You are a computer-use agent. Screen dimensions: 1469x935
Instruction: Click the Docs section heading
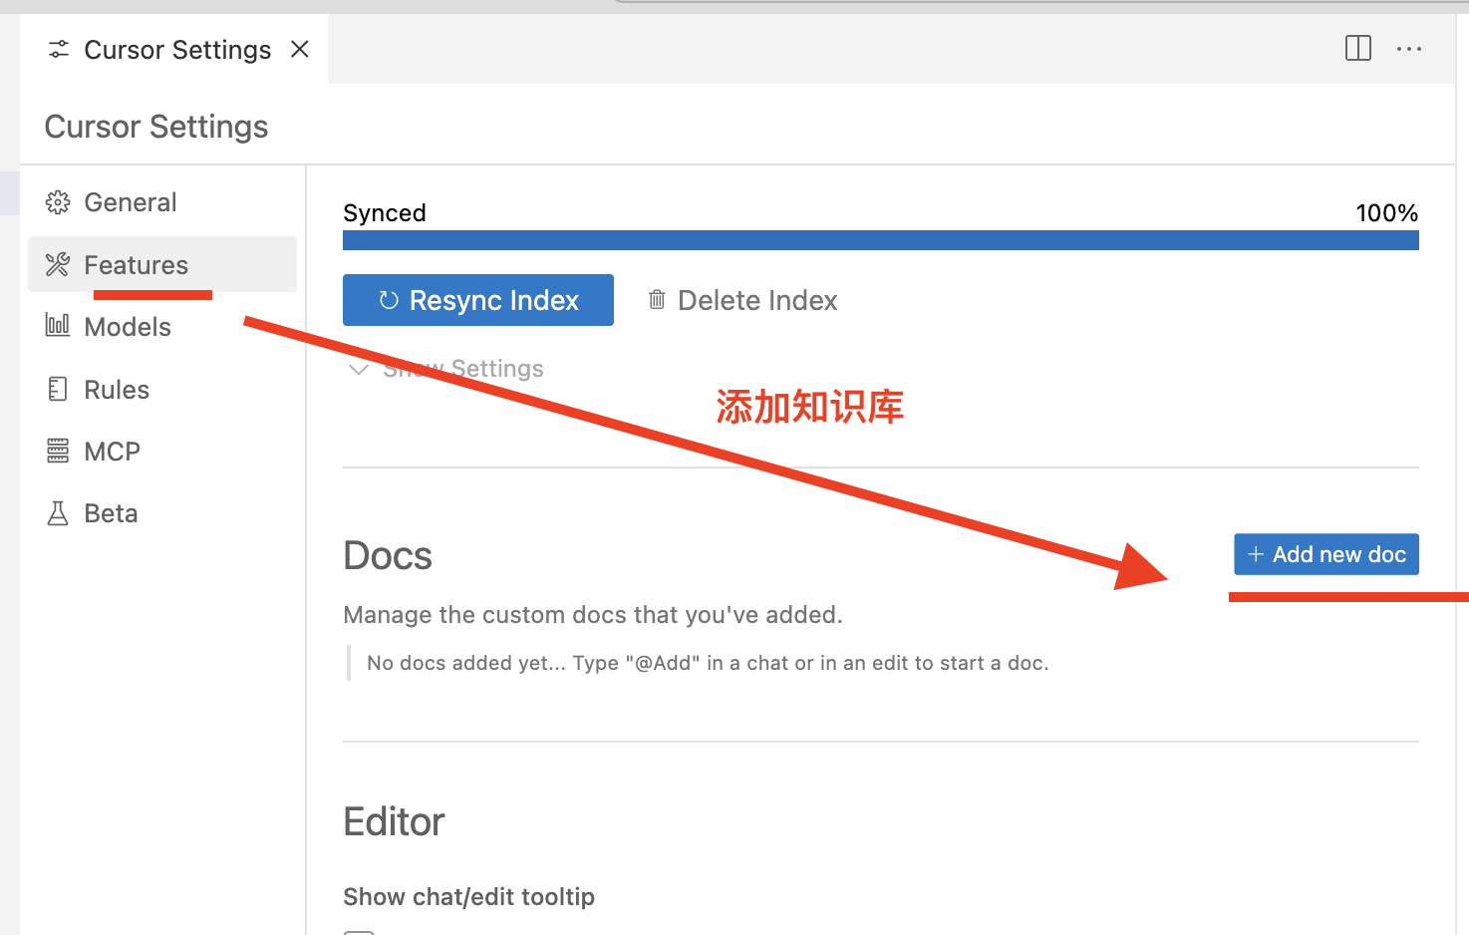(x=388, y=556)
